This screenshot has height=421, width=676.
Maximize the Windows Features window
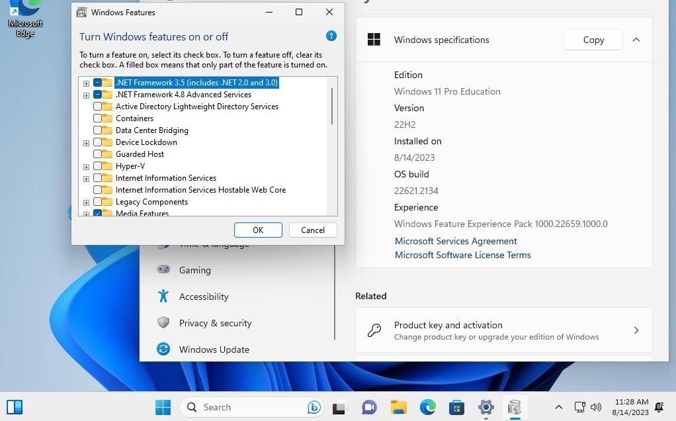(299, 12)
